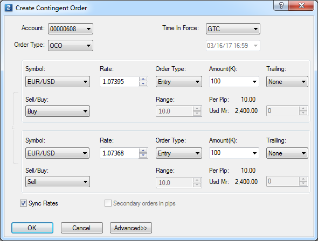The width and height of the screenshot is (318, 241).
Task: Open second order Entry type dropdown
Action: [178, 153]
